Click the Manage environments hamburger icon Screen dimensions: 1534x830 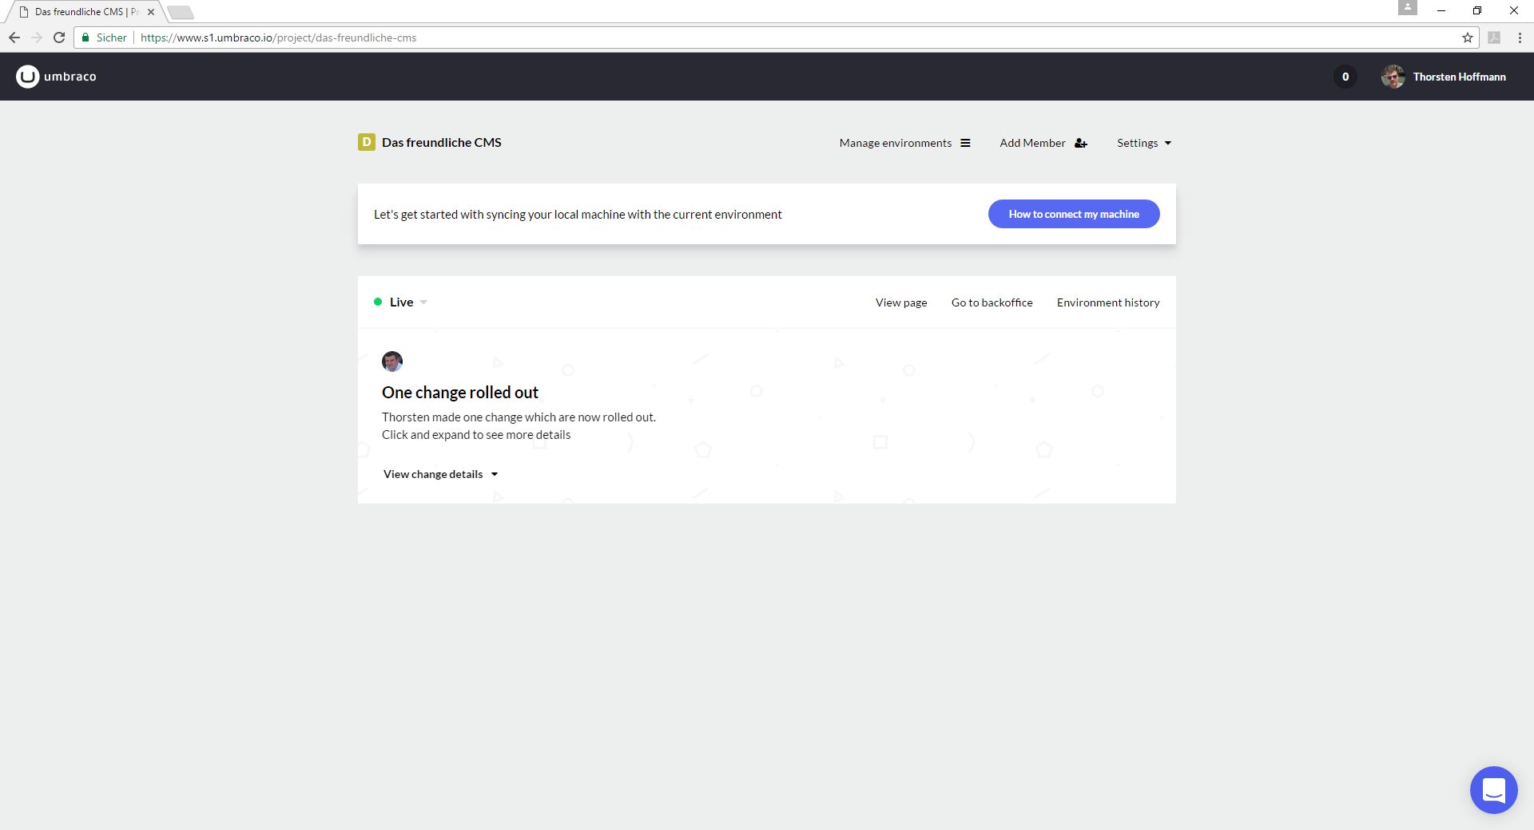coord(965,144)
